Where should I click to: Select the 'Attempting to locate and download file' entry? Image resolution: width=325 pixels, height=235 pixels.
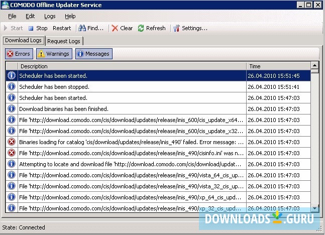158,164
